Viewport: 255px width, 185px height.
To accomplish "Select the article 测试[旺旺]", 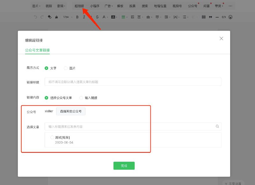I will coord(52,137).
